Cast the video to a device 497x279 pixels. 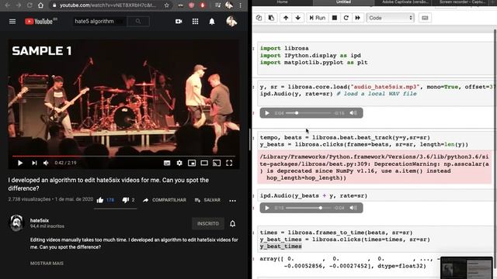point(217,163)
